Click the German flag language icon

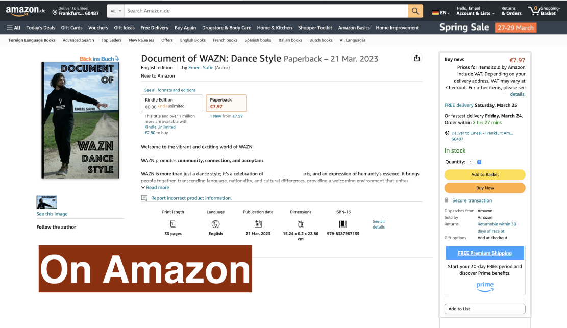(x=435, y=13)
